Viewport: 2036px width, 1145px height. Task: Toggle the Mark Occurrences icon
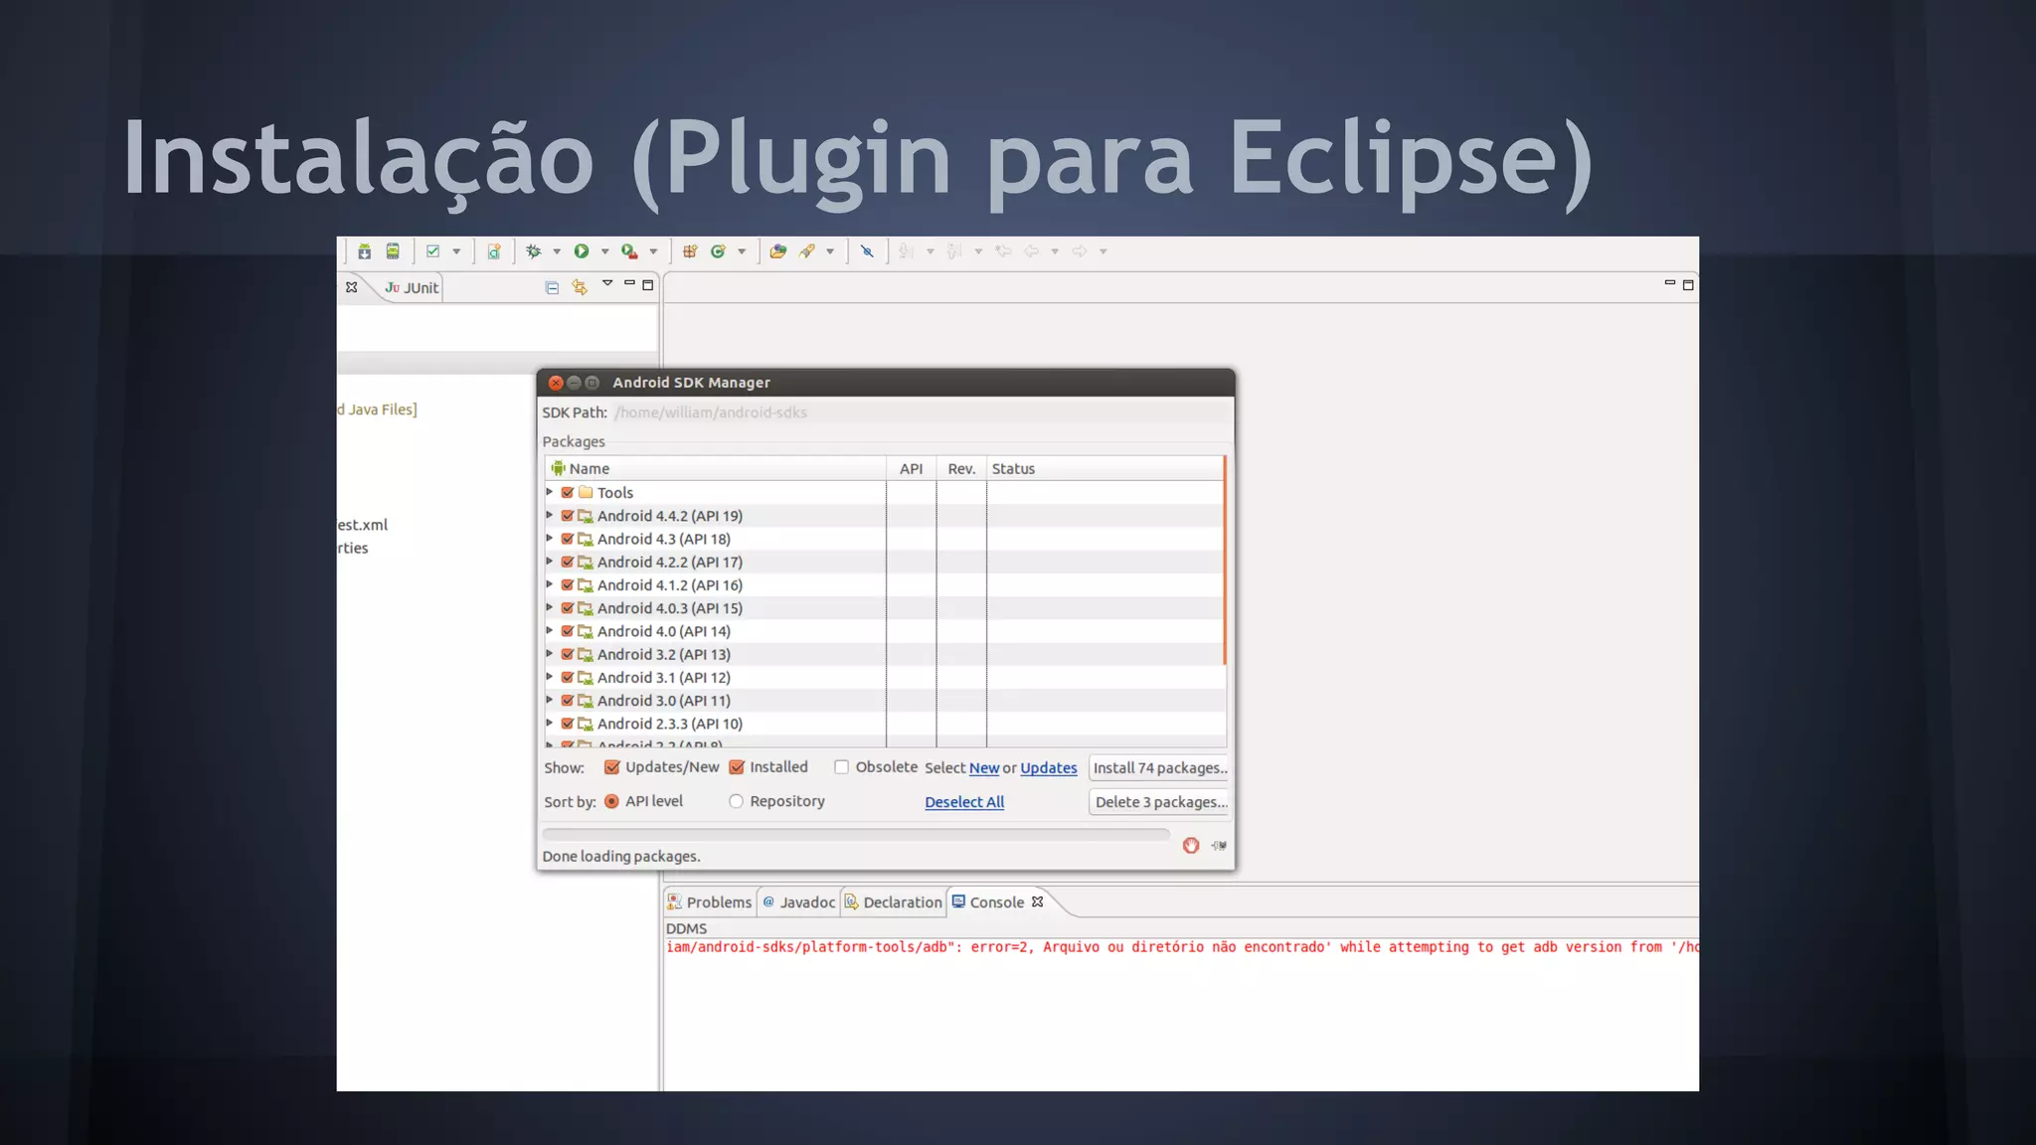pos(867,251)
